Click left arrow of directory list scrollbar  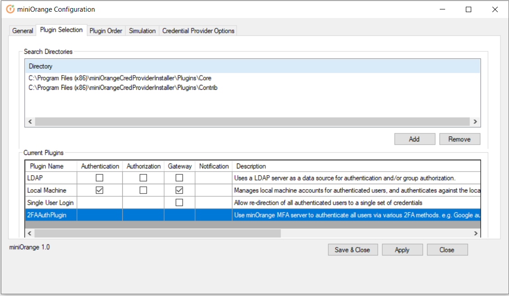click(30, 122)
